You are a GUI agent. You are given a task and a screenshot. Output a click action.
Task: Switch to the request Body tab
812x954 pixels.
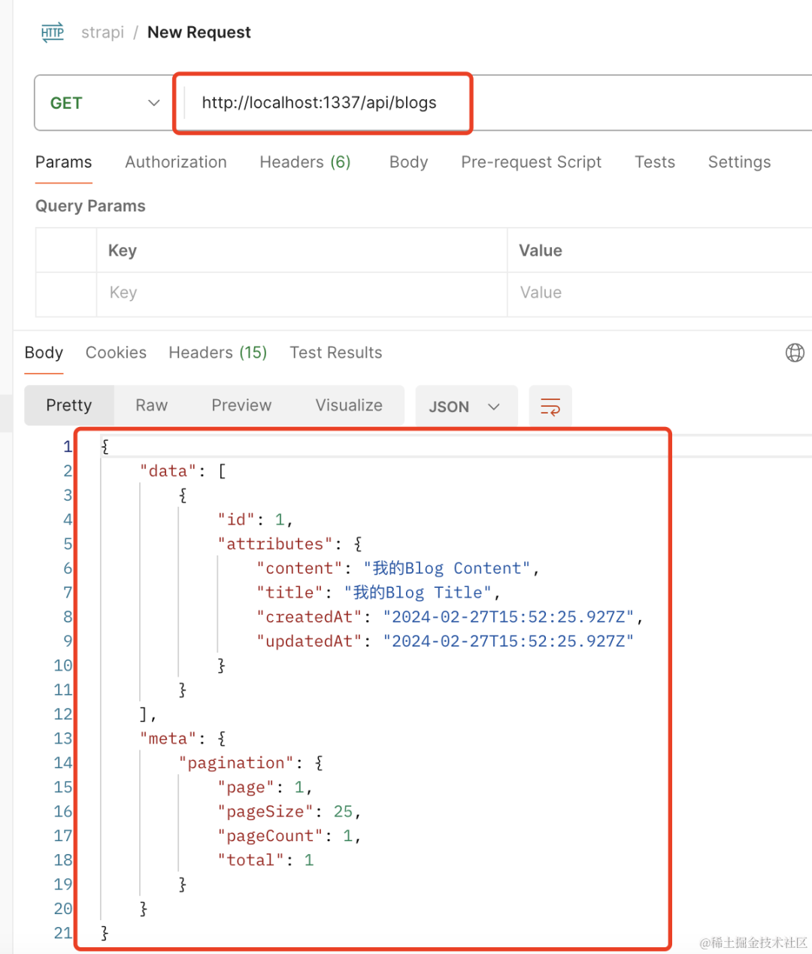(408, 162)
